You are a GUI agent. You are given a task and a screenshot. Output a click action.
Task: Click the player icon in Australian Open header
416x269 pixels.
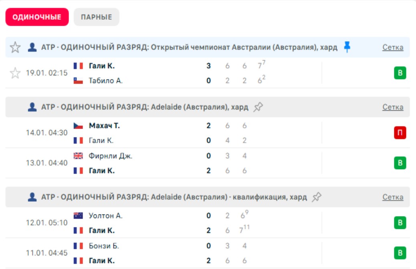coord(32,47)
